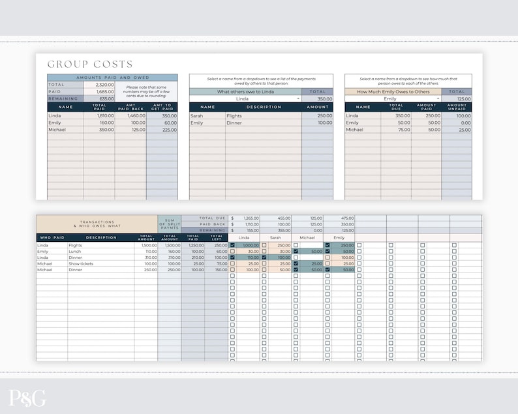Check Sarah's checkbox in the Flights row
Viewport: 518px width, 414px height.
pyautogui.click(x=264, y=245)
